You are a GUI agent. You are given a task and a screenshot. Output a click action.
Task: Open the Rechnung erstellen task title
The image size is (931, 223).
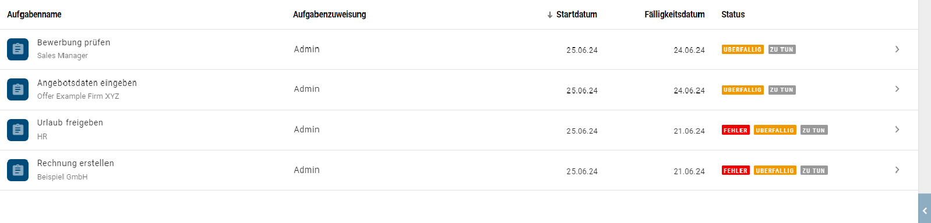[76, 163]
